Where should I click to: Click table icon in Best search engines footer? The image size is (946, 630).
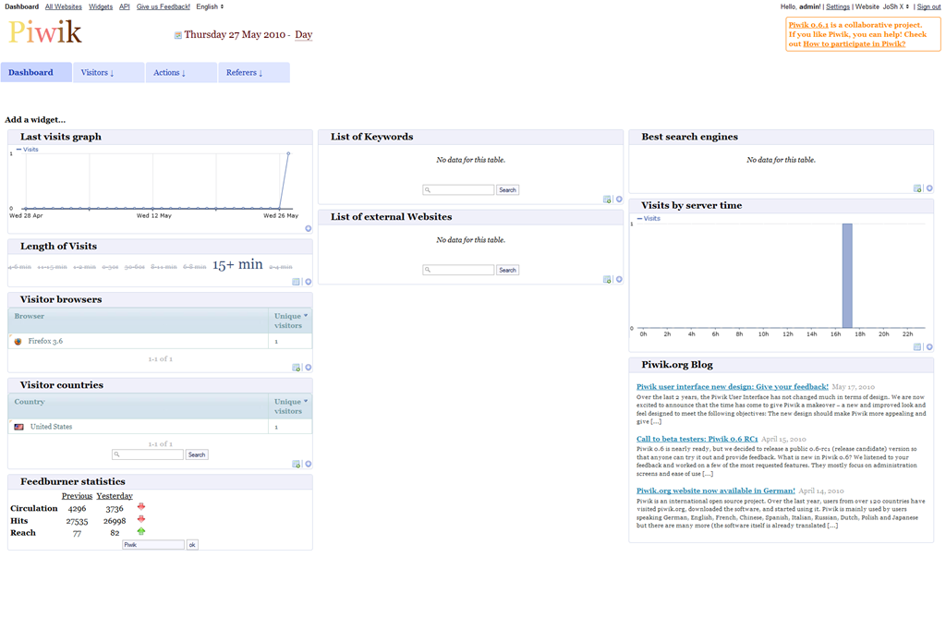click(x=917, y=188)
